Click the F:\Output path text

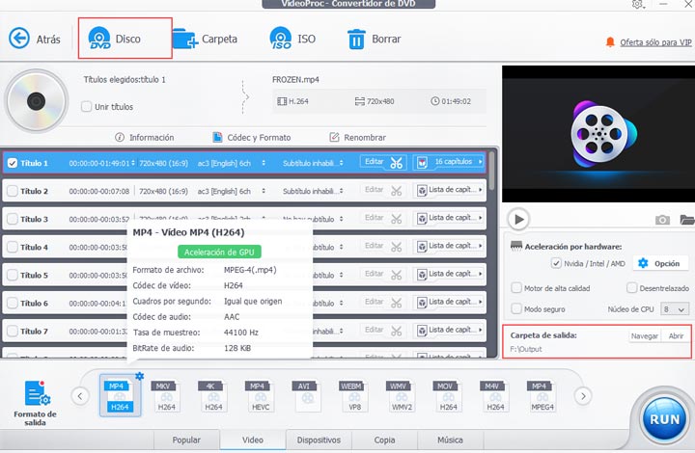click(x=526, y=349)
